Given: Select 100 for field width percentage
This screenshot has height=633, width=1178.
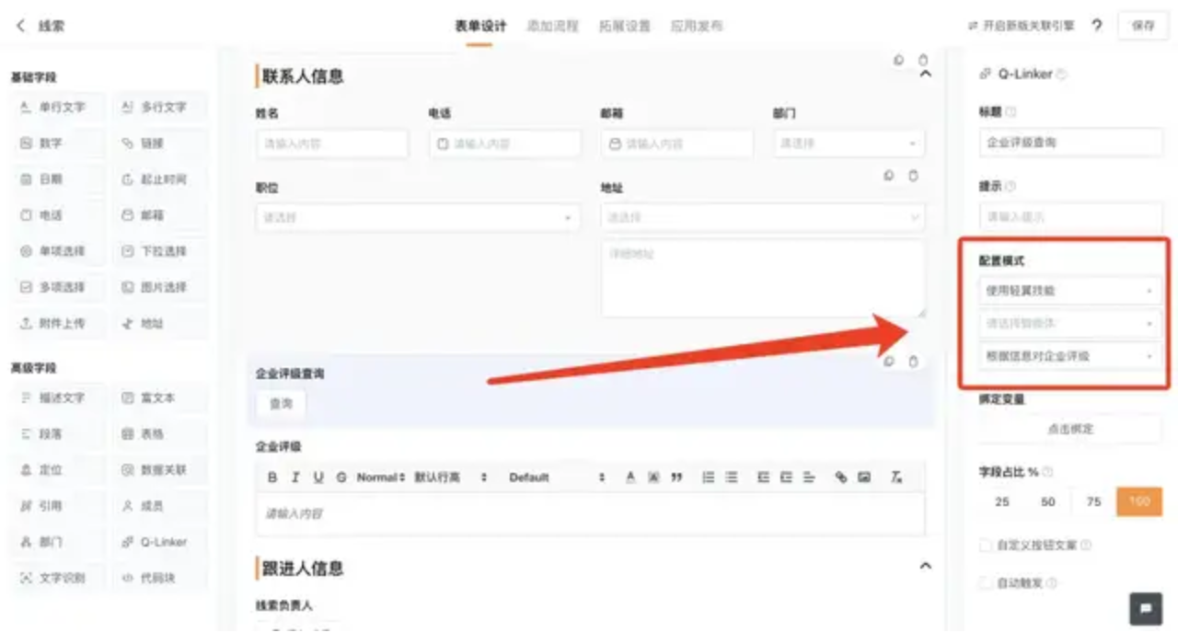Looking at the screenshot, I should [x=1139, y=501].
